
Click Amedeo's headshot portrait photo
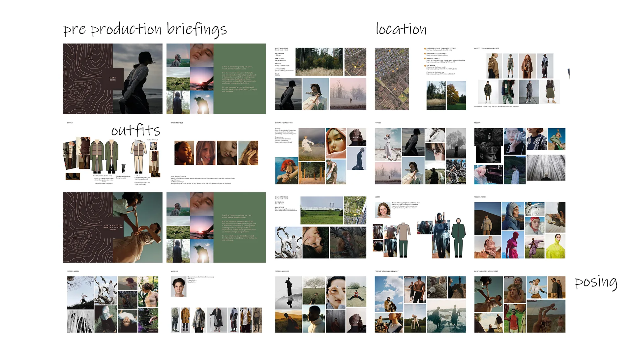click(178, 287)
